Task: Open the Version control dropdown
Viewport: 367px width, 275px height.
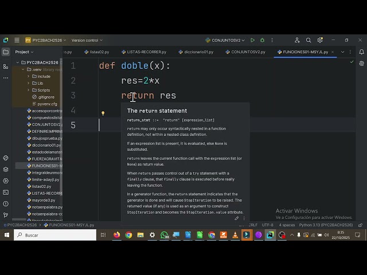Action: pos(87,40)
